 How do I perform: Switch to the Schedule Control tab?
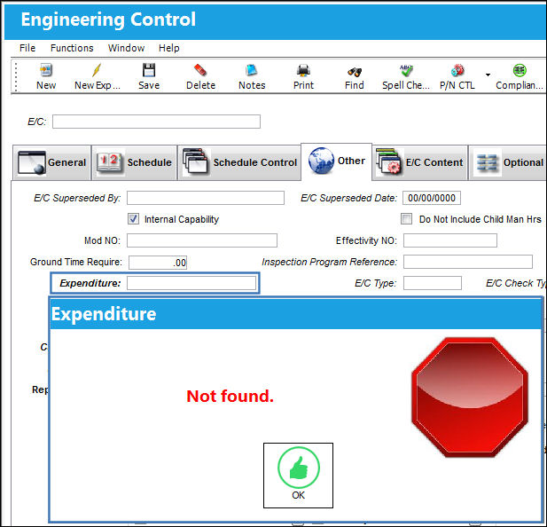239,162
